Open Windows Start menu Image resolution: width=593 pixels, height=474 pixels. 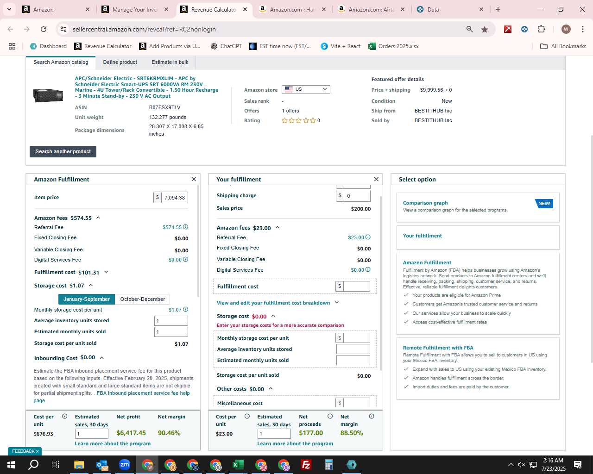pyautogui.click(x=11, y=465)
